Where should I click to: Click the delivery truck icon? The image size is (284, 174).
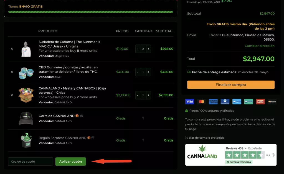coord(189,72)
